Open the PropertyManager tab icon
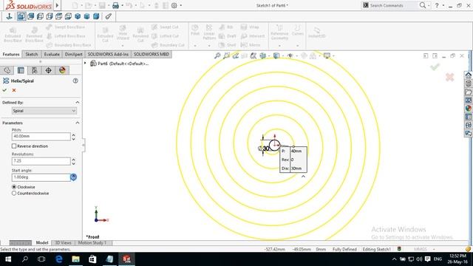This screenshot has height=266, width=473. [21, 70]
